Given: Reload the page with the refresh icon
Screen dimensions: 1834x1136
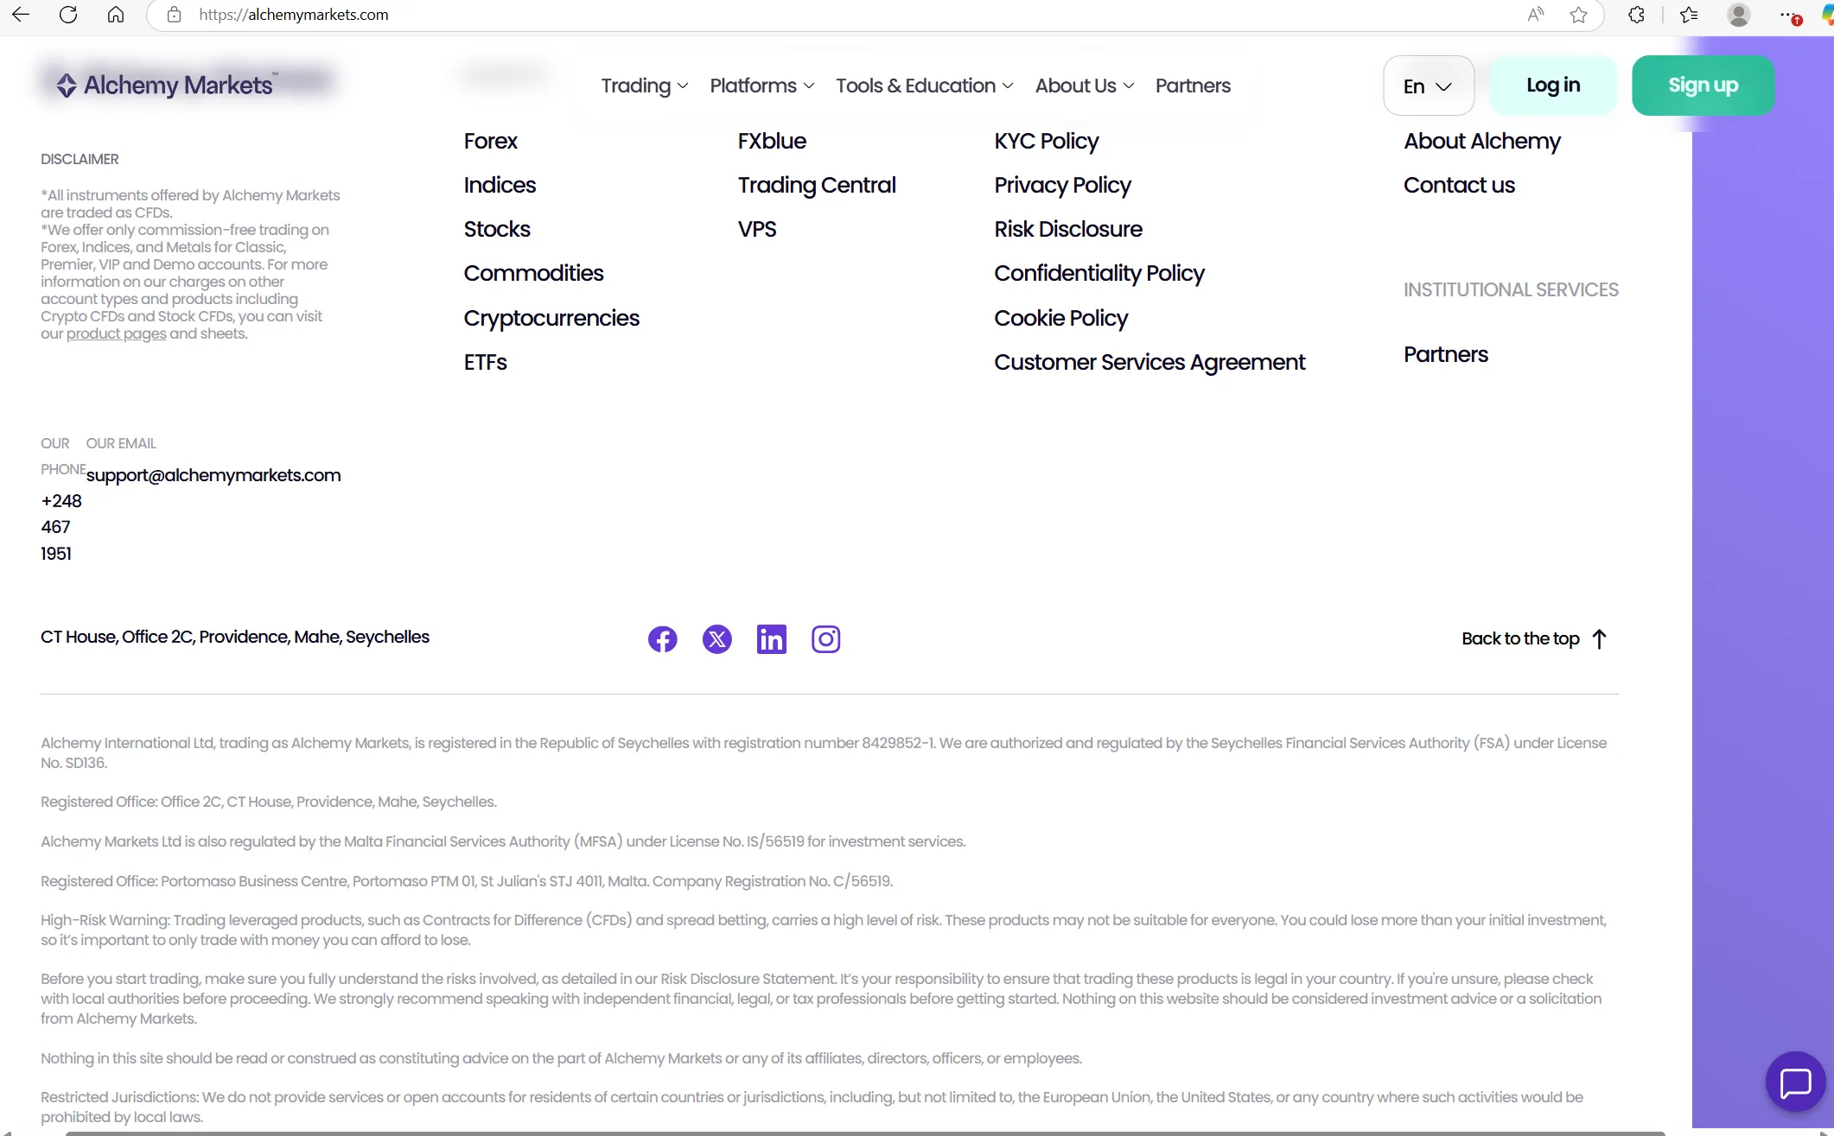Looking at the screenshot, I should point(68,15).
